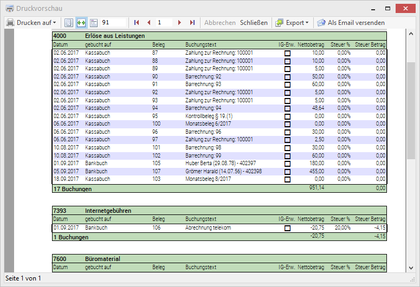Click the printer icon for Drucken auf
This screenshot has width=420, height=287.
pos(10,23)
